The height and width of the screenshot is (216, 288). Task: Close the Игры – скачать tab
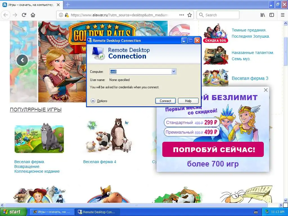(58, 5)
